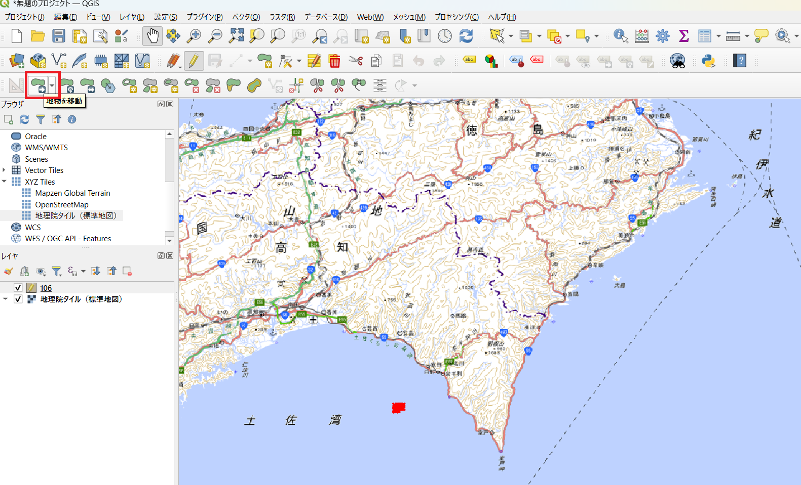The image size is (801, 485).
Task: Open Measure tool dropdown arrow
Action: pos(747,36)
